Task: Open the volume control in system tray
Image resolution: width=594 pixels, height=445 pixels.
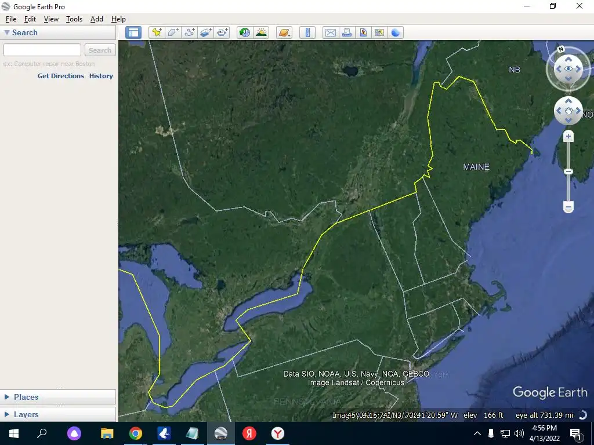Action: pos(519,433)
